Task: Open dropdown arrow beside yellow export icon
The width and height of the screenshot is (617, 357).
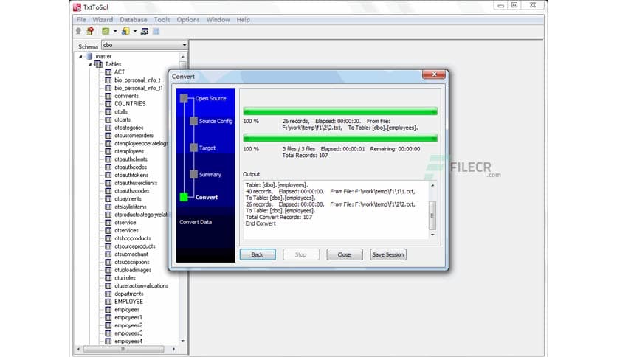Action: (x=135, y=31)
